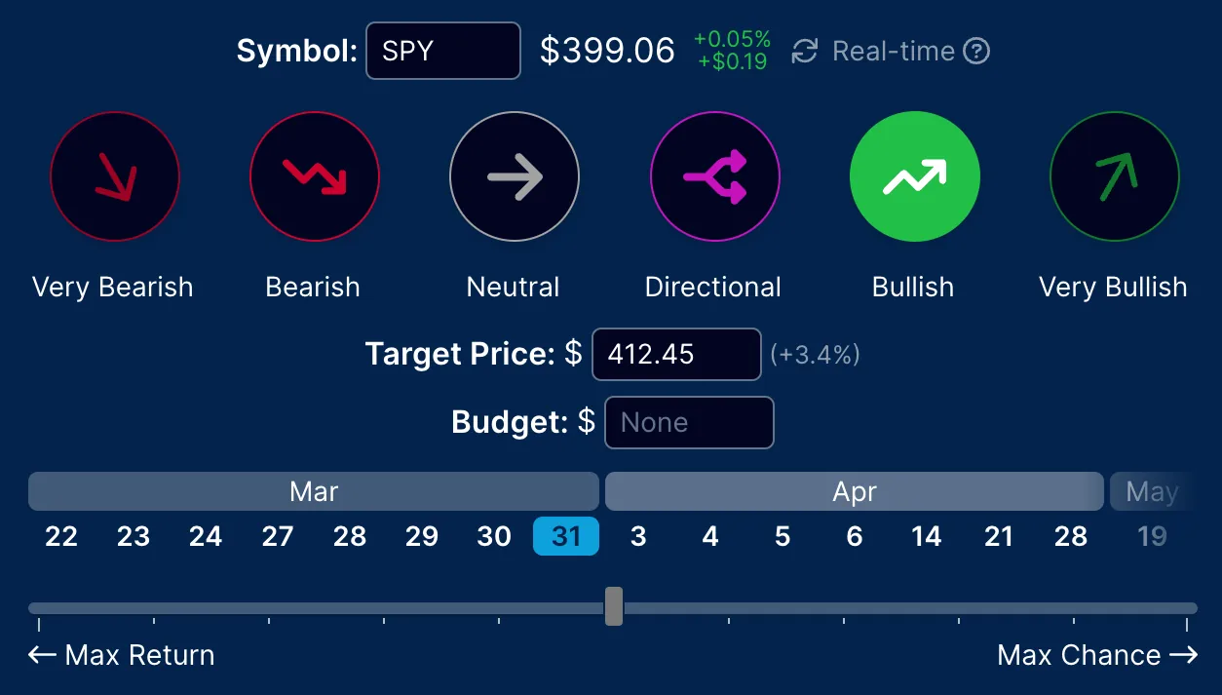
Task: Select the Very Bearish sentiment icon
Action: coord(114,176)
